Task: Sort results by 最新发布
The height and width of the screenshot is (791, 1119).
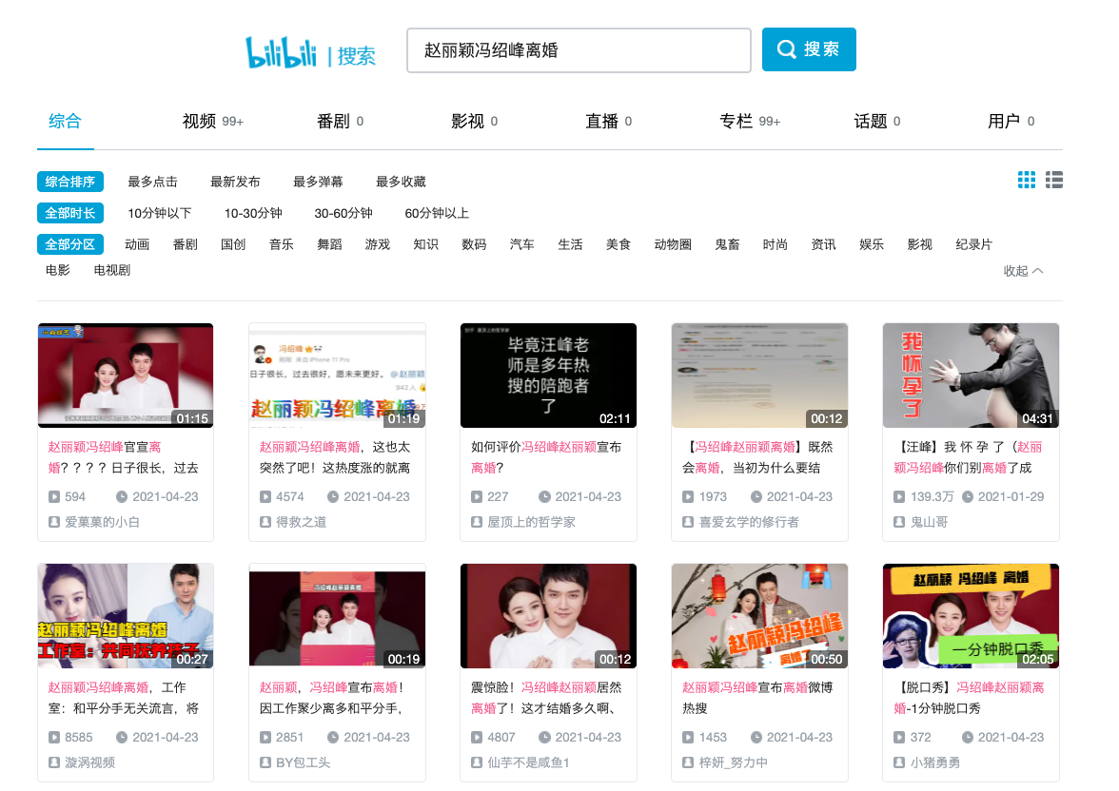Action: [x=235, y=182]
